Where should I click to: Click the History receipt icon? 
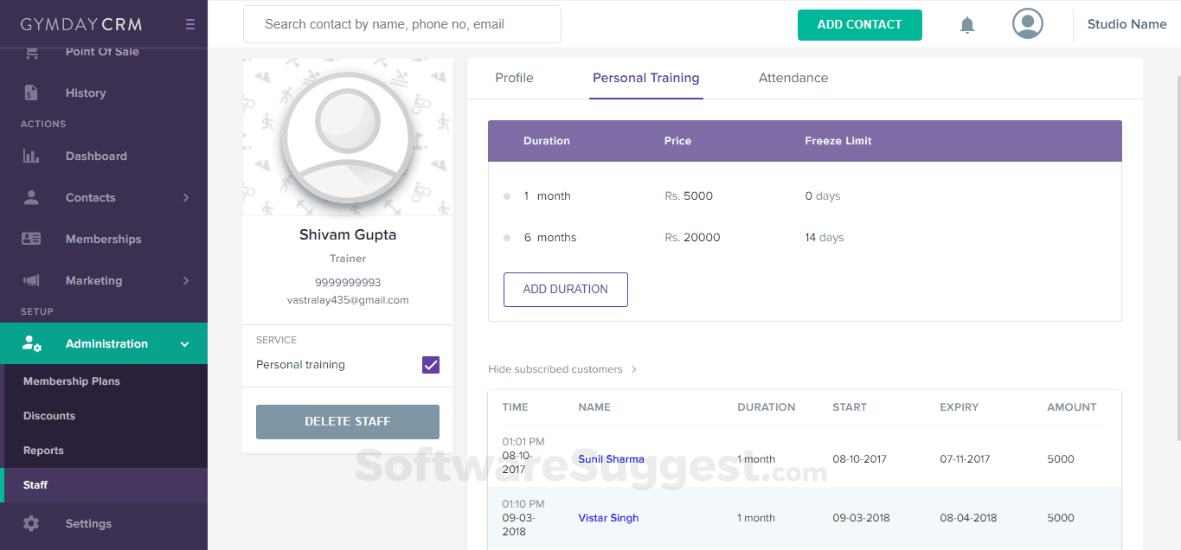31,93
